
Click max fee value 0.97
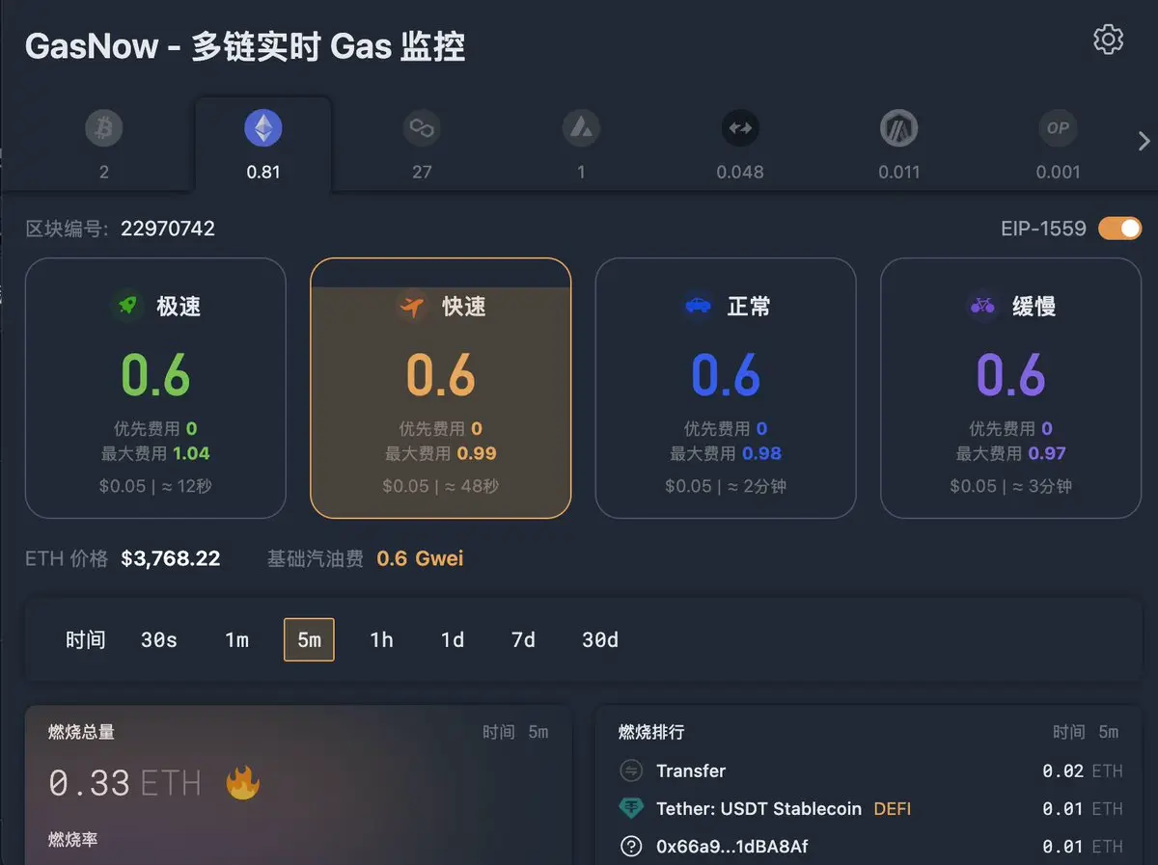point(1047,453)
